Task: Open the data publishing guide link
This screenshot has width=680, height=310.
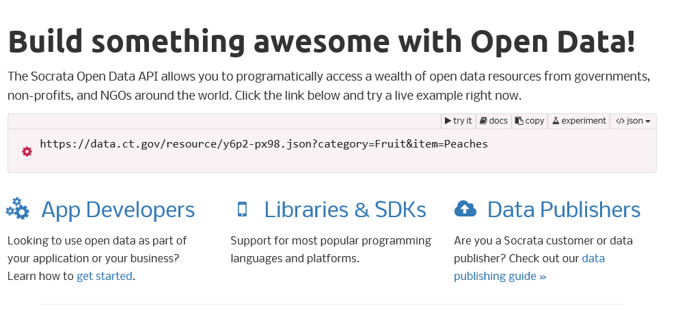Action: point(500,276)
